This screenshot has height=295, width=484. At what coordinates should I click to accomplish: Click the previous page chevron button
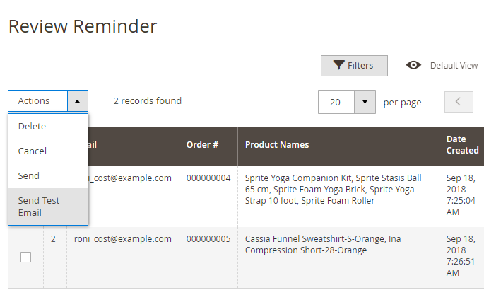[459, 101]
